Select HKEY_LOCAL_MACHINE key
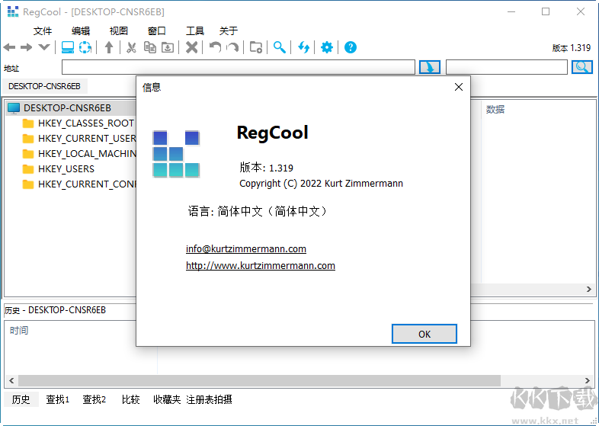 tap(87, 154)
